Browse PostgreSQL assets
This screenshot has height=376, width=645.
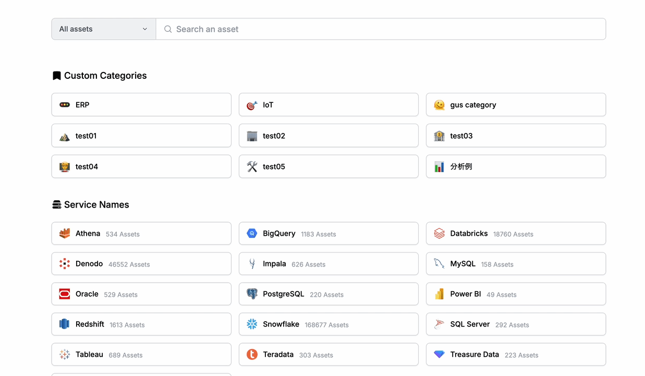coord(328,294)
